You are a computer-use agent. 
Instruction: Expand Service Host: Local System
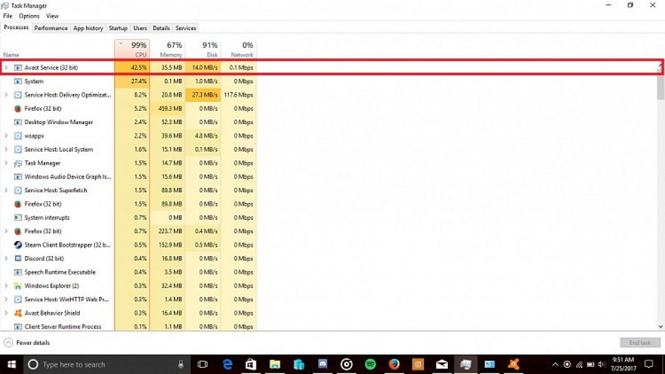tap(6, 150)
